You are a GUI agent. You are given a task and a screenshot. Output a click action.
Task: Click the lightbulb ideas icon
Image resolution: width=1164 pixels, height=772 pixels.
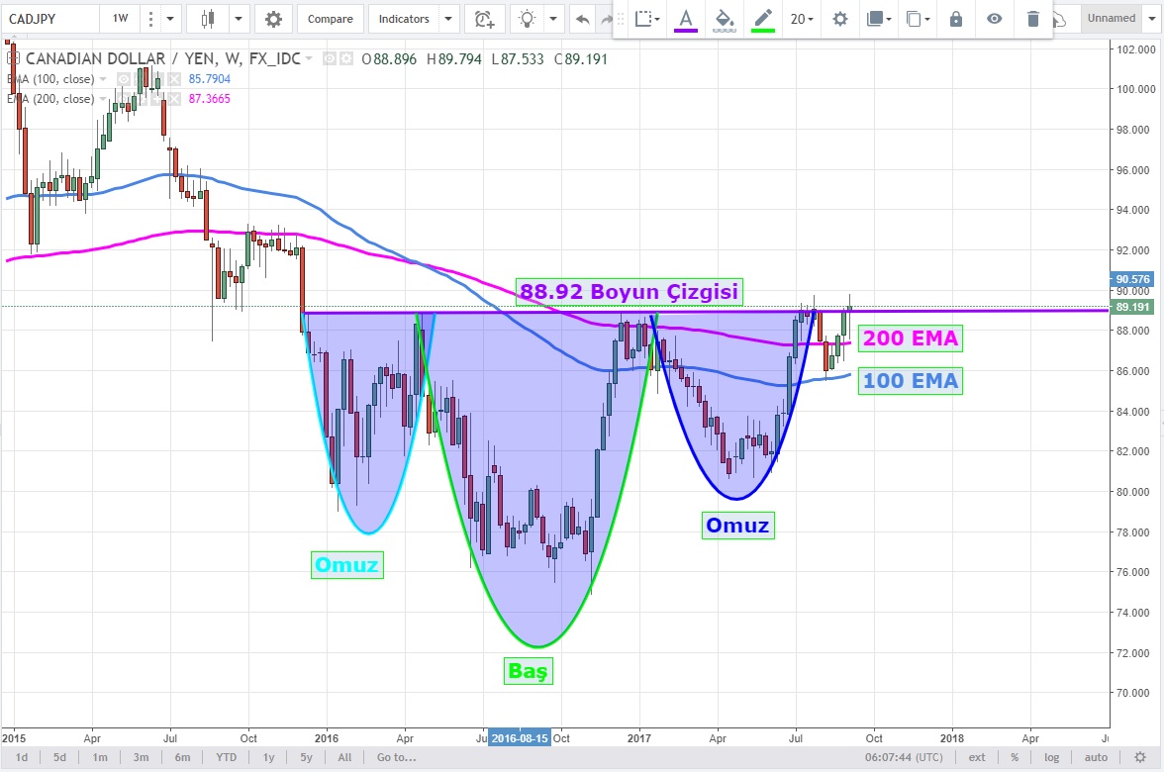[529, 19]
